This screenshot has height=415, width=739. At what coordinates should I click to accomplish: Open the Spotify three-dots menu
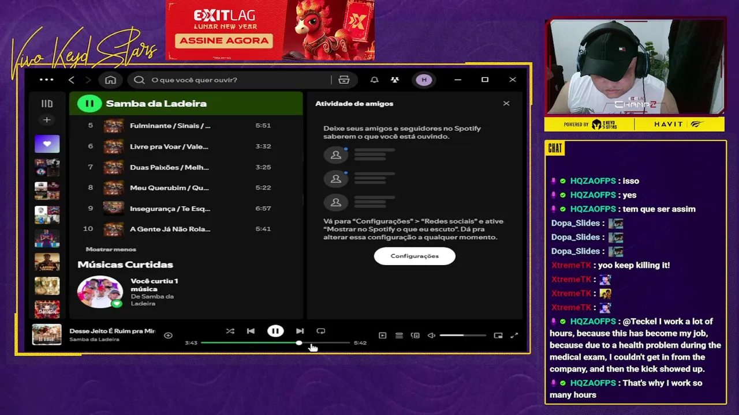coord(46,80)
